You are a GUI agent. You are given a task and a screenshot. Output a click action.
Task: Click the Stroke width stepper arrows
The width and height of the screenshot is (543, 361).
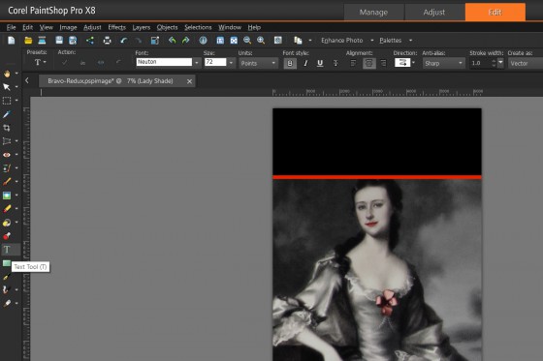pos(494,63)
